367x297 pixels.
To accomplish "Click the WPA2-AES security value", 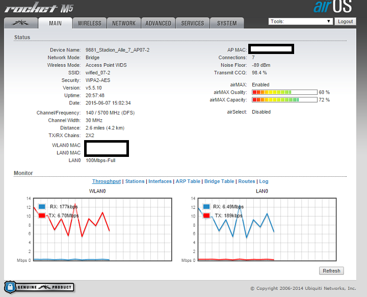I will pyautogui.click(x=98, y=80).
